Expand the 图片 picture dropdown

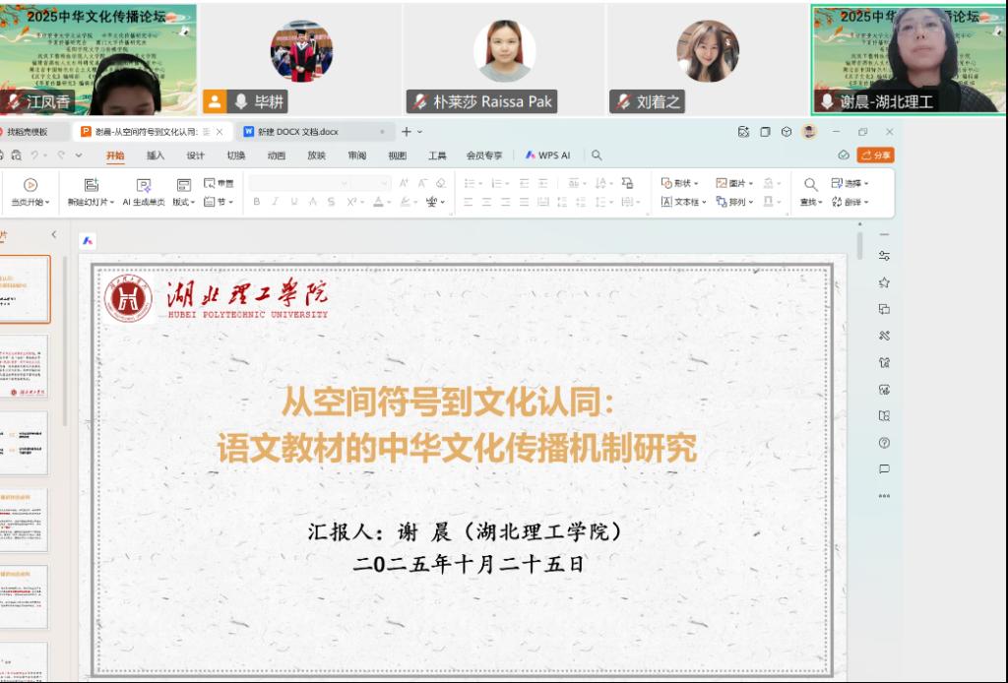[734, 183]
